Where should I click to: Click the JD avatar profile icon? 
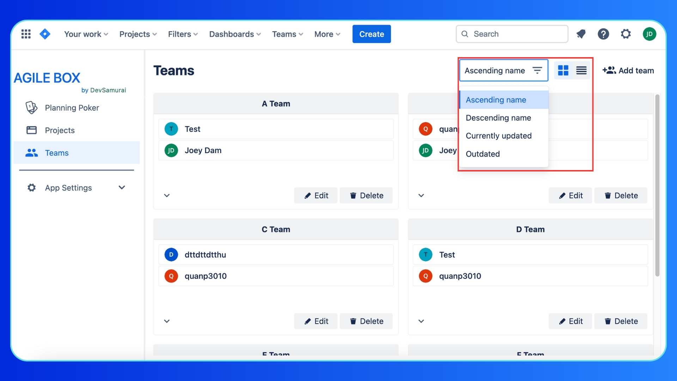click(649, 34)
